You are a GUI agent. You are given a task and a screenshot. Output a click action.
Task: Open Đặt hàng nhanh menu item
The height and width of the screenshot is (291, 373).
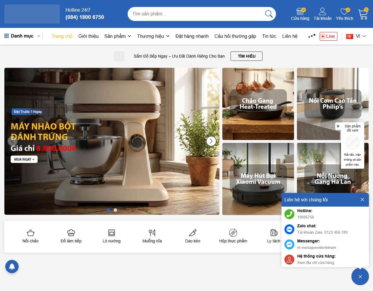tap(192, 36)
